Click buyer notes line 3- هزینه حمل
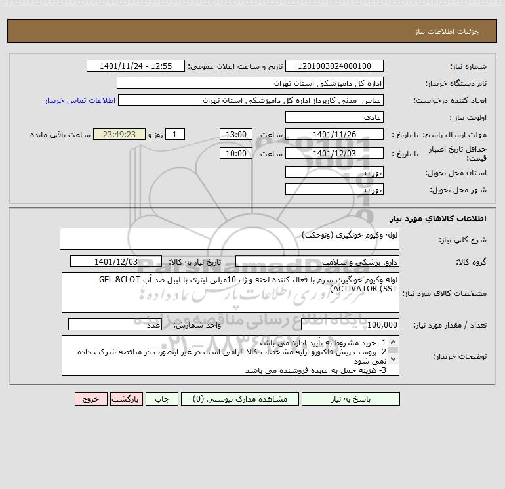The height and width of the screenshot is (489, 505). point(315,370)
